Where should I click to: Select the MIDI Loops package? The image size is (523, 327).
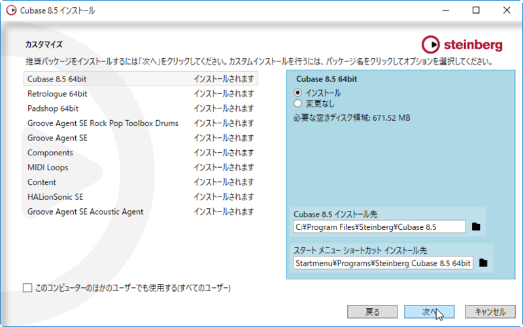141,167
